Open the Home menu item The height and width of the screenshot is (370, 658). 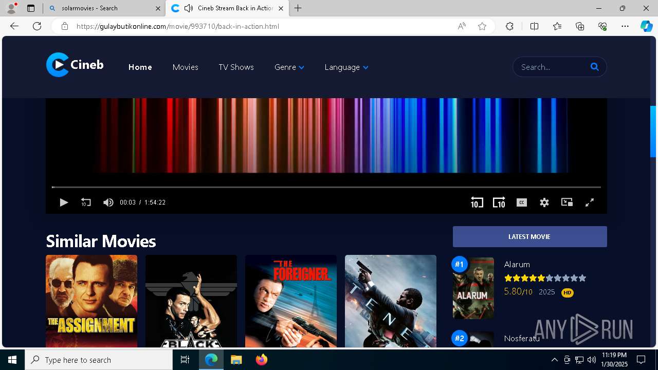(x=140, y=67)
